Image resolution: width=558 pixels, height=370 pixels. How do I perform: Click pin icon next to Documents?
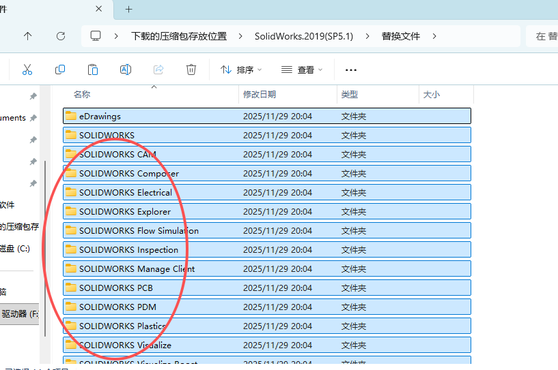(33, 118)
